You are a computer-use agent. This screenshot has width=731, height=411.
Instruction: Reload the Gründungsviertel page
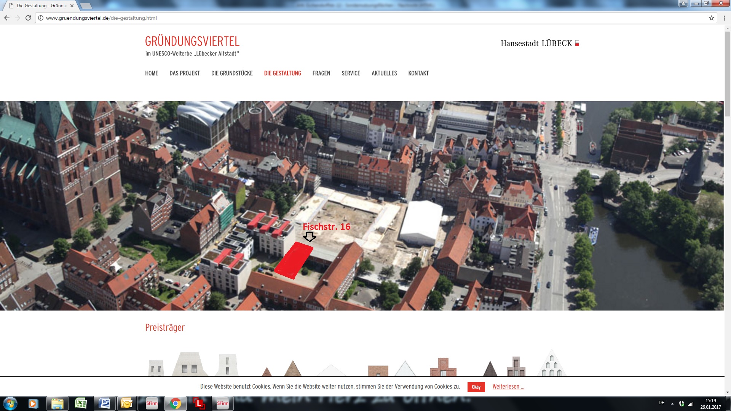click(28, 18)
